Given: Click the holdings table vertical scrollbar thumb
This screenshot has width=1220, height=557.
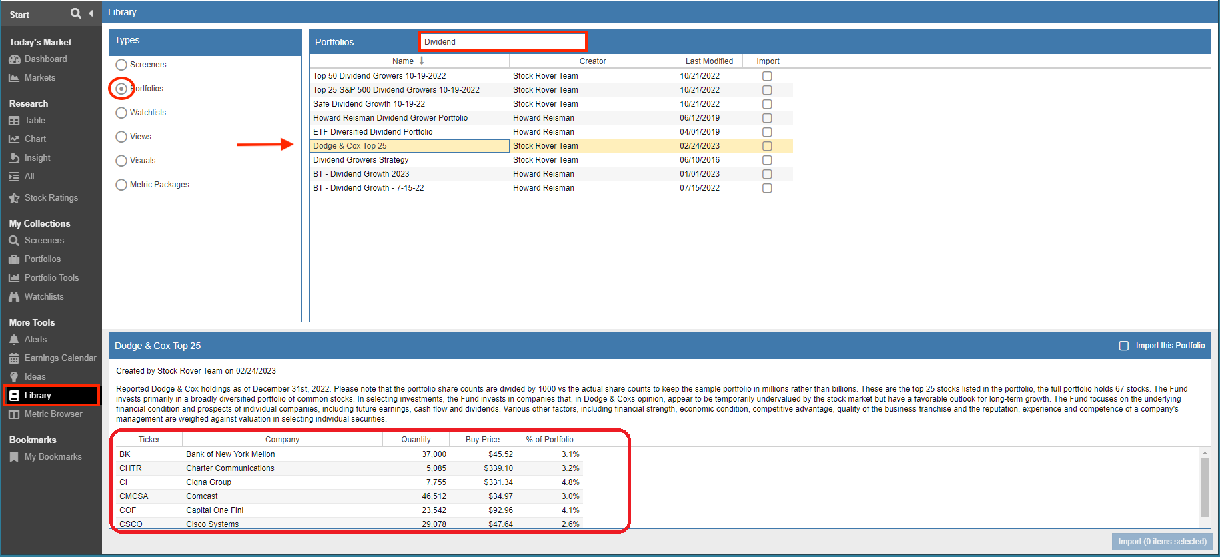Looking at the screenshot, I should tap(1205, 488).
